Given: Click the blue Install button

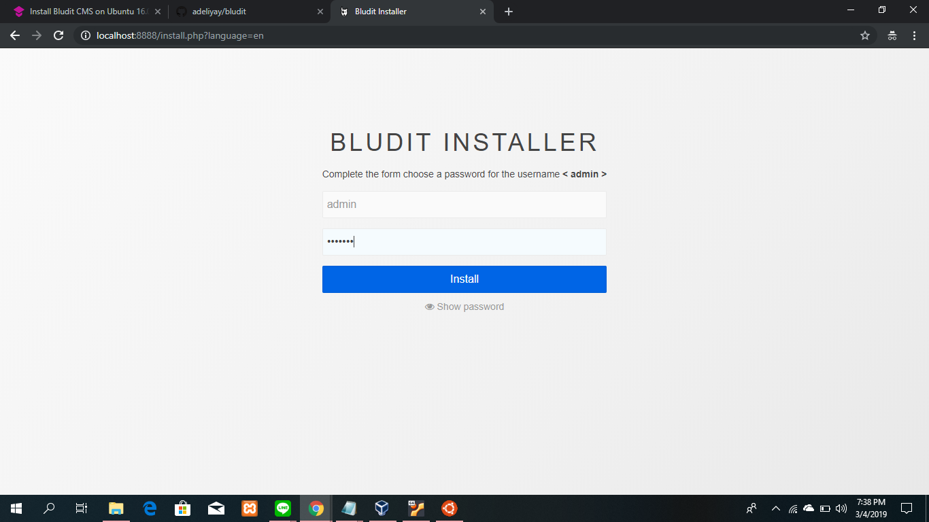Looking at the screenshot, I should tap(464, 279).
